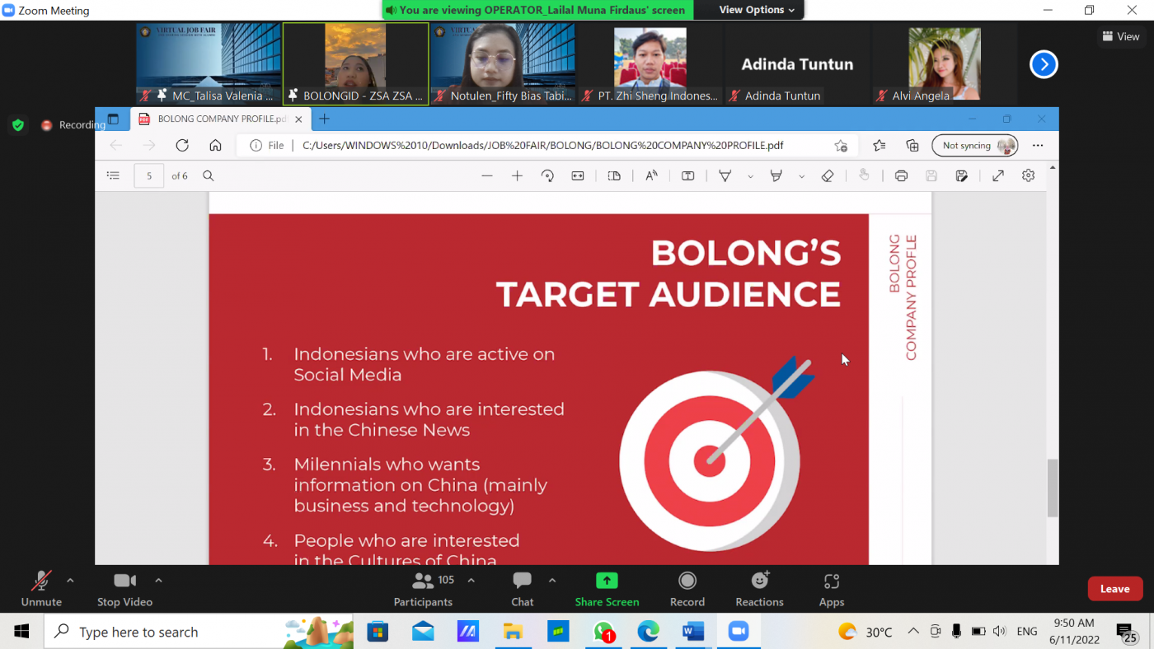The width and height of the screenshot is (1154, 649).
Task: Click Save as icon in PDF toolbar
Action: [x=961, y=175]
